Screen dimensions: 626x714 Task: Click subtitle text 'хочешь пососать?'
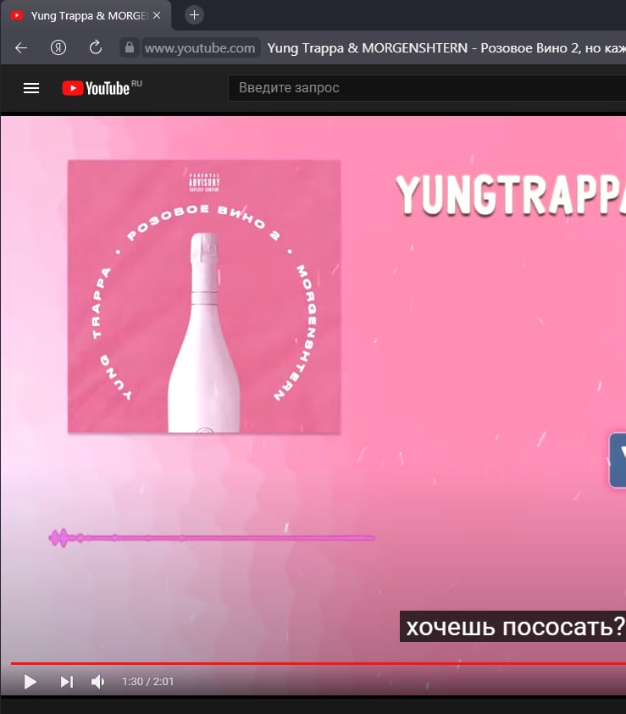click(x=514, y=627)
